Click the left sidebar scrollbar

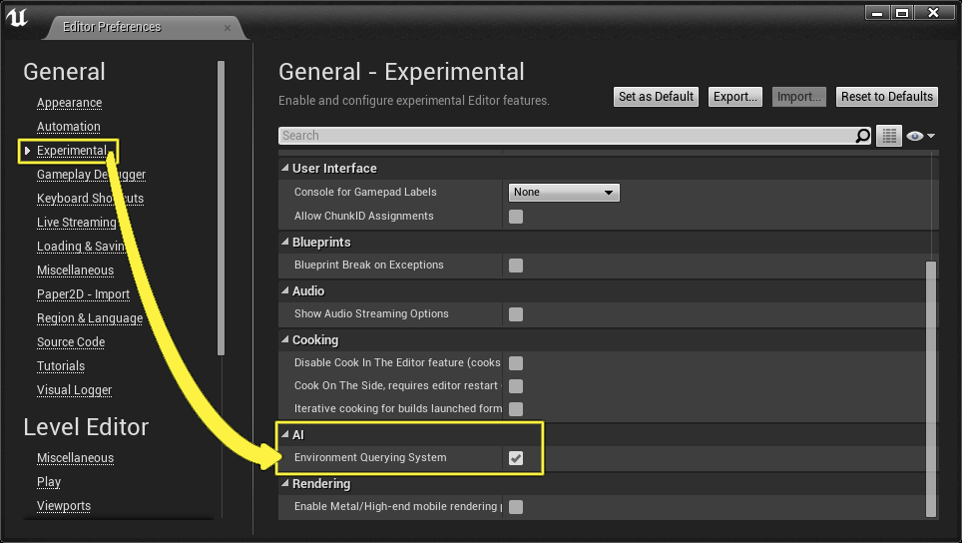(x=221, y=208)
